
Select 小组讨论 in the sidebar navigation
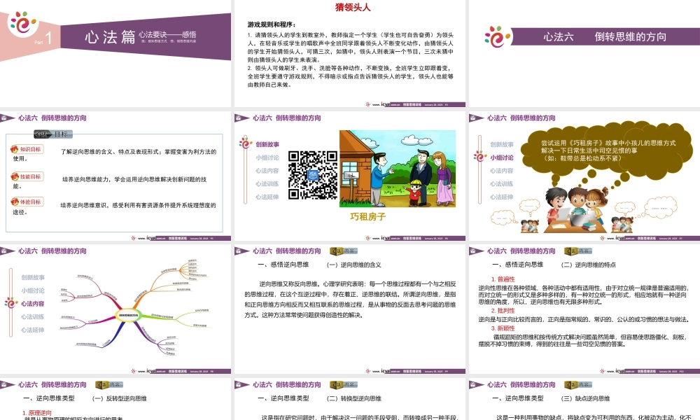(268, 157)
